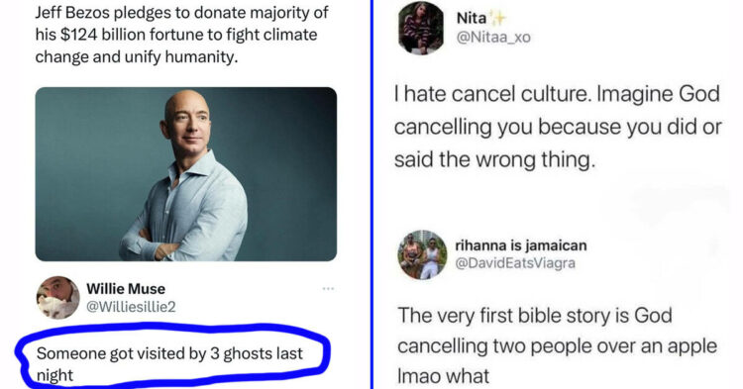Click the sparkle emoji next to Nita
The image size is (743, 389).
pyautogui.click(x=497, y=18)
